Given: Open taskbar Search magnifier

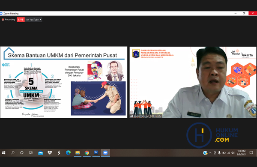Looking at the screenshot, I should coord(12,153).
